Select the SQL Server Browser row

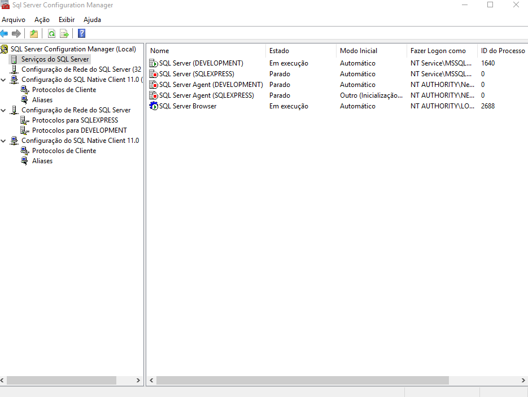click(338, 106)
